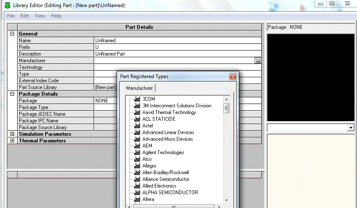Select Agilent Technologies in the list
The image size is (357, 208).
(x=163, y=152)
